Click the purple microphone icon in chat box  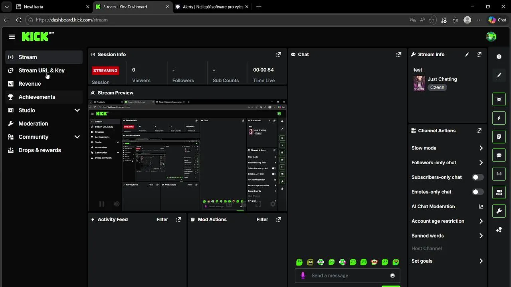click(x=303, y=275)
